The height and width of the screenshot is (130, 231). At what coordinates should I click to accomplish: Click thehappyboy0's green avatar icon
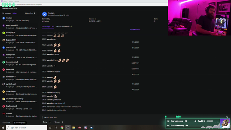click(x=4, y=62)
